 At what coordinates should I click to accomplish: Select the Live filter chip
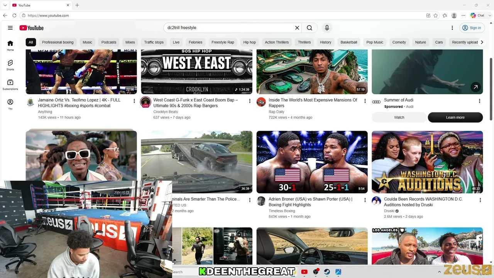click(x=176, y=42)
